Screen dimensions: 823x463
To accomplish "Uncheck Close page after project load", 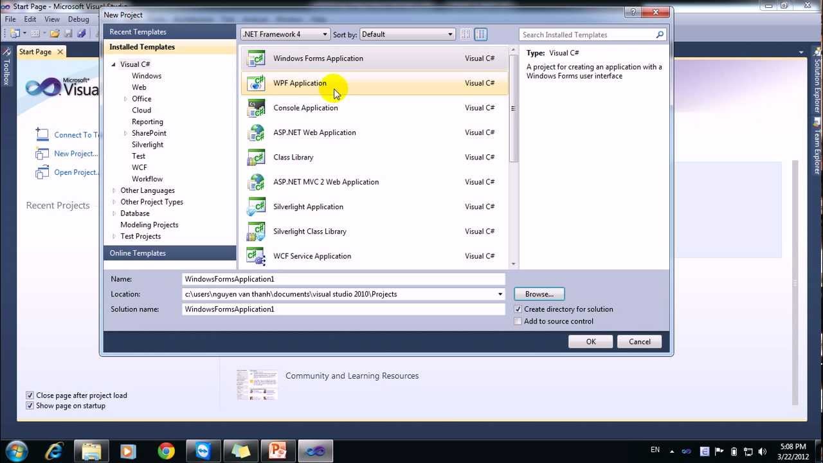I will [x=30, y=395].
